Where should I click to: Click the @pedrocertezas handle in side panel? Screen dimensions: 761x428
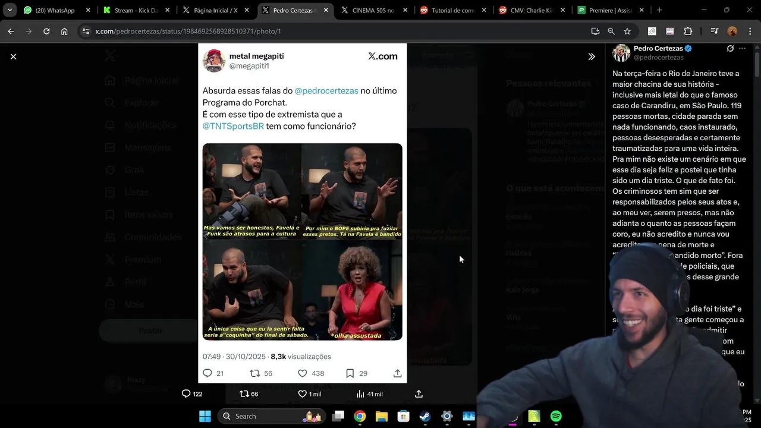pyautogui.click(x=659, y=58)
